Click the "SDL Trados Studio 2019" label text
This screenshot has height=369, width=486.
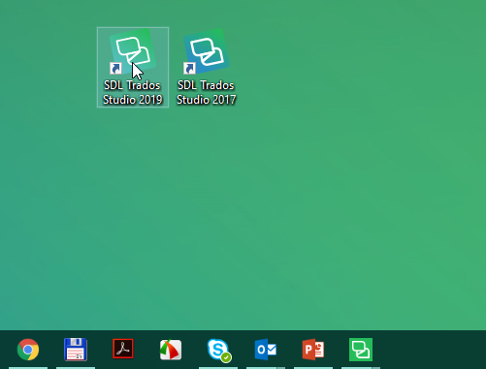(133, 92)
